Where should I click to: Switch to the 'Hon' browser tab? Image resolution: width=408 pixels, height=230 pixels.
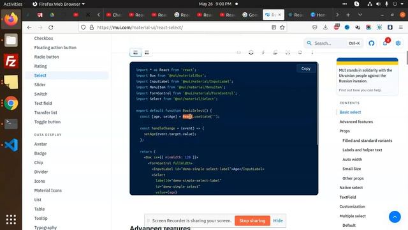tap(319, 15)
